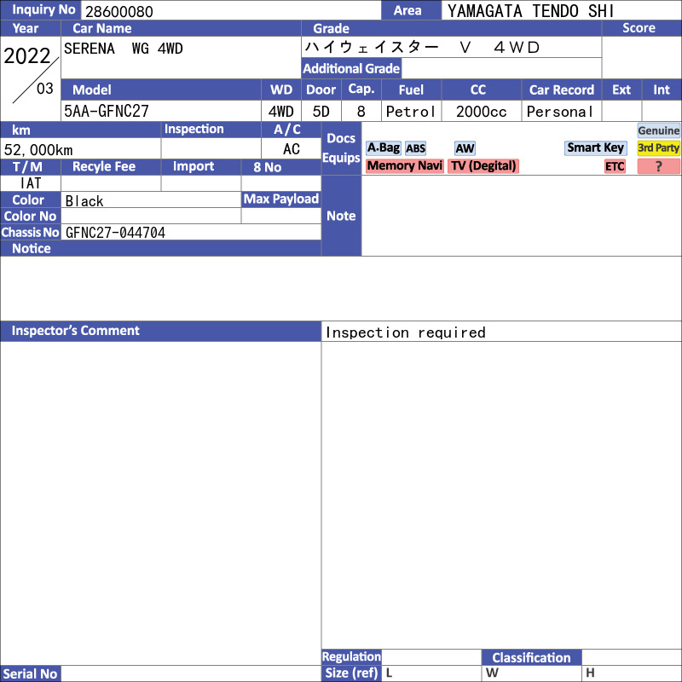The image size is (682, 682).
Task: Click the AW equipment badge
Action: pyautogui.click(x=465, y=148)
